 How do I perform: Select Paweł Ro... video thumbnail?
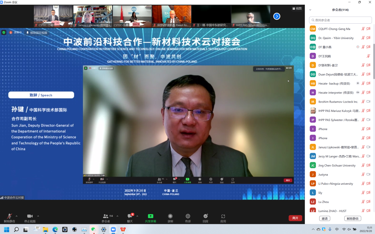tap(172, 16)
